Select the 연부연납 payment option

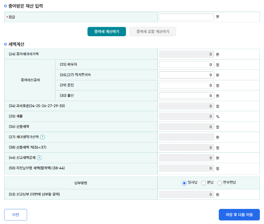click(x=219, y=183)
